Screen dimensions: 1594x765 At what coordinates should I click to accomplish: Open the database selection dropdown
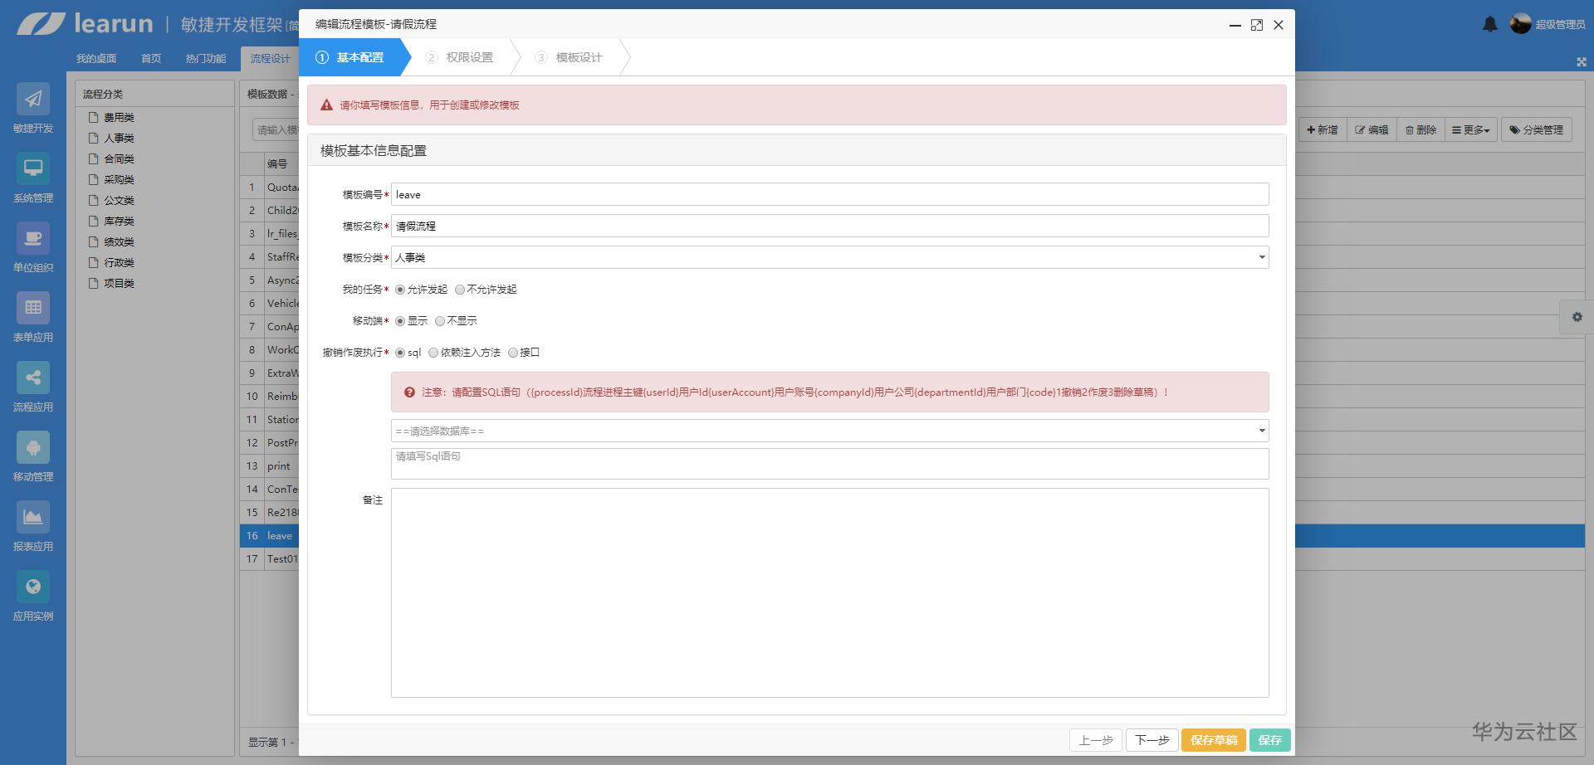point(1262,431)
